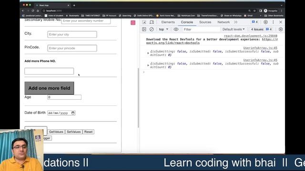The image size is (305, 171).
Task: Open a new browser tab
Action: tap(74, 5)
